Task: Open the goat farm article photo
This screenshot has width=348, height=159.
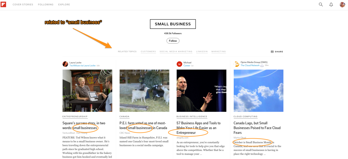Action: click(x=144, y=90)
